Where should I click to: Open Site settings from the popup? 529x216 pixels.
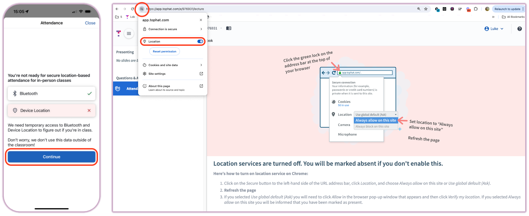pos(173,74)
